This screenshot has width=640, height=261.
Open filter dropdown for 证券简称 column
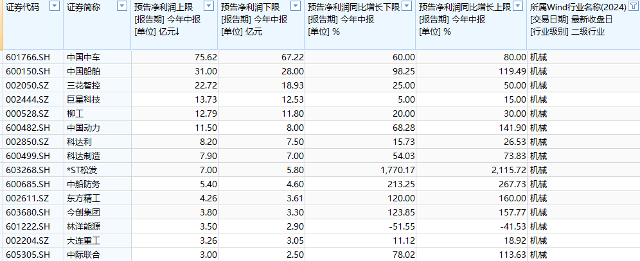pos(123,6)
